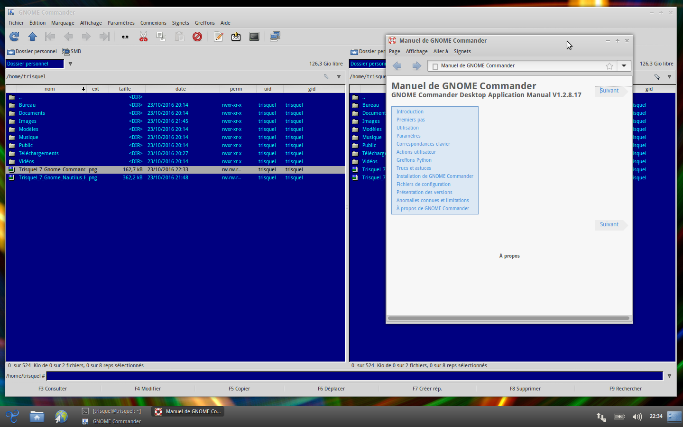This screenshot has width=683, height=427.
Task: Open right pane directory history dropdown
Action: pyautogui.click(x=669, y=76)
